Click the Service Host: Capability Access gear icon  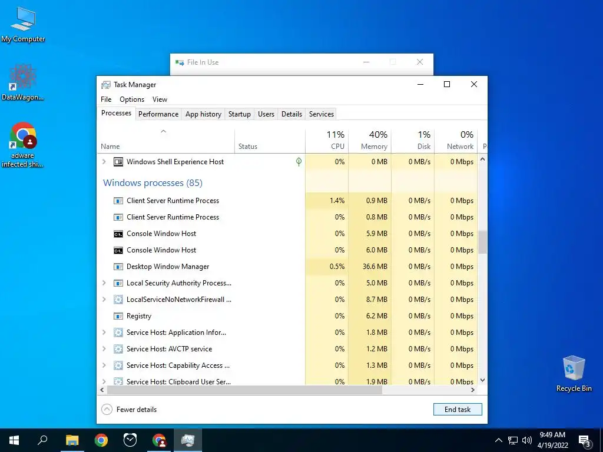[x=118, y=365]
